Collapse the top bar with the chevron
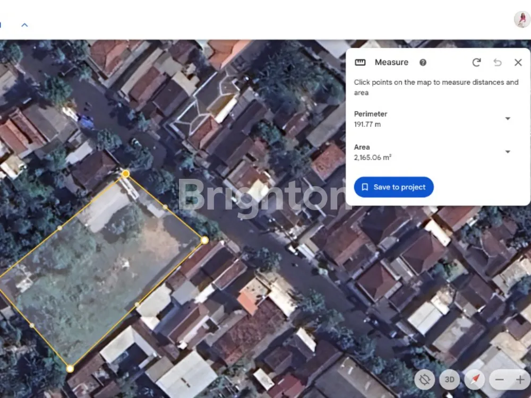Screen dimensions: 531x398 coord(24,24)
